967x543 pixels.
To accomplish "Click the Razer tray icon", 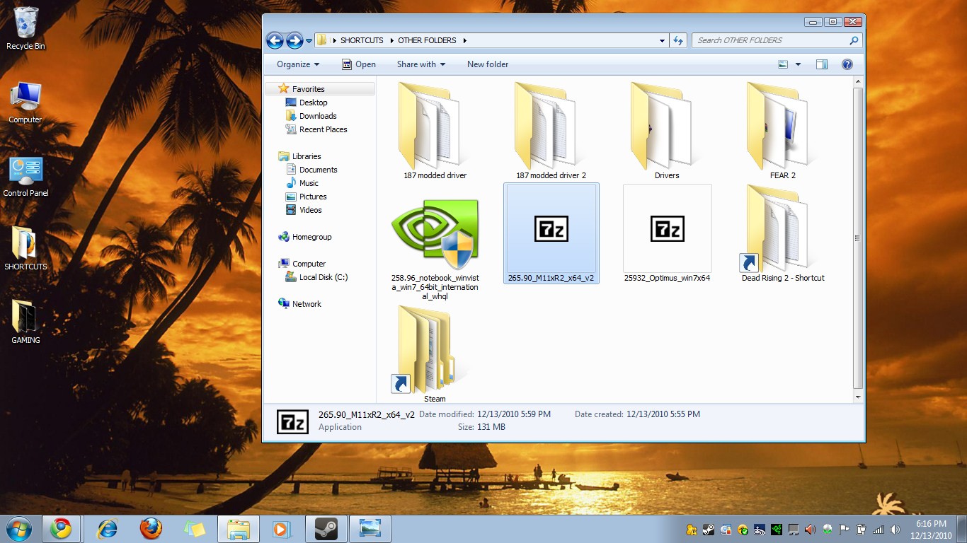I will pyautogui.click(x=777, y=530).
